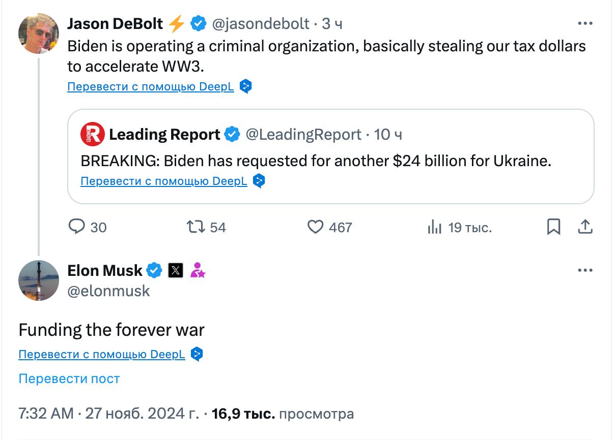Click the @elonmusk handle
This screenshot has width=615, height=440.
[108, 291]
